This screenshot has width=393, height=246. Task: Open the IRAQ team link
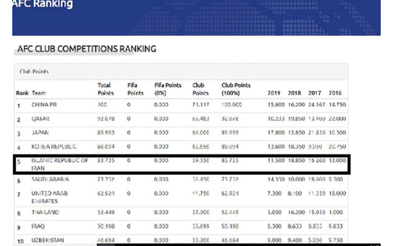coord(38,227)
